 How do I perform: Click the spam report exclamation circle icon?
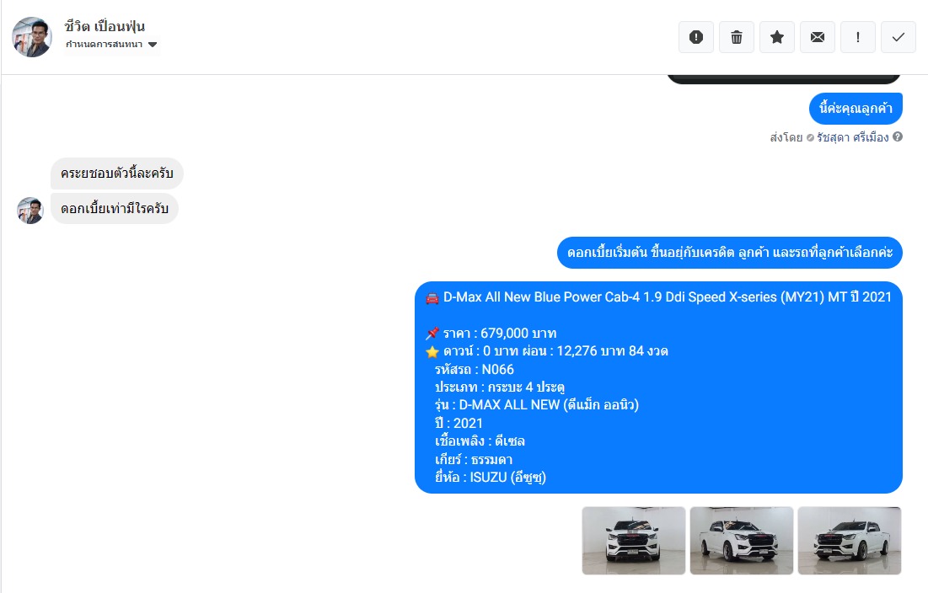tap(696, 37)
